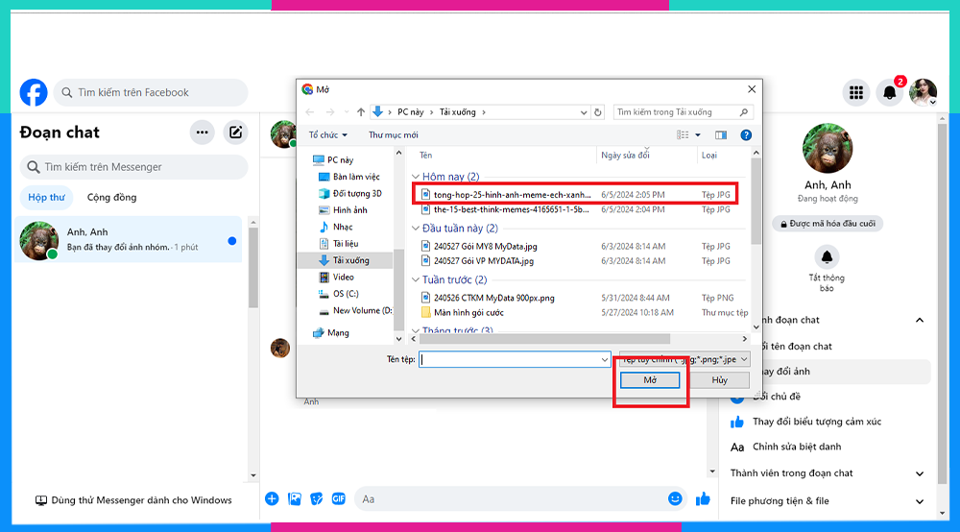
Task: Click the Mở button
Action: (650, 380)
